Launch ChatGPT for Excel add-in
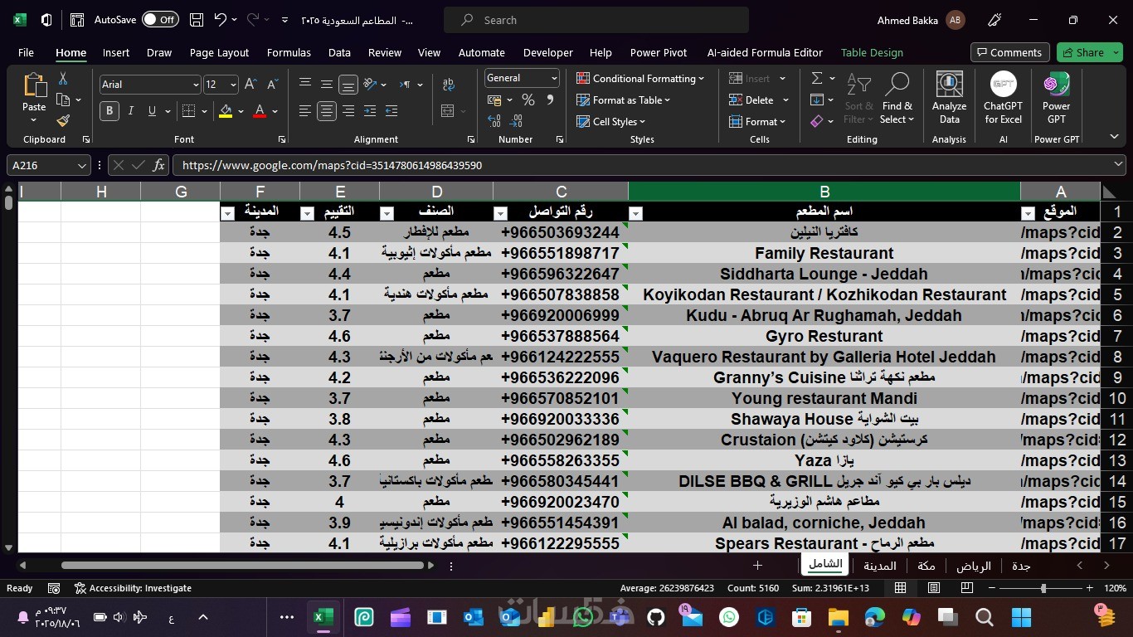The image size is (1133, 637). click(1003, 98)
